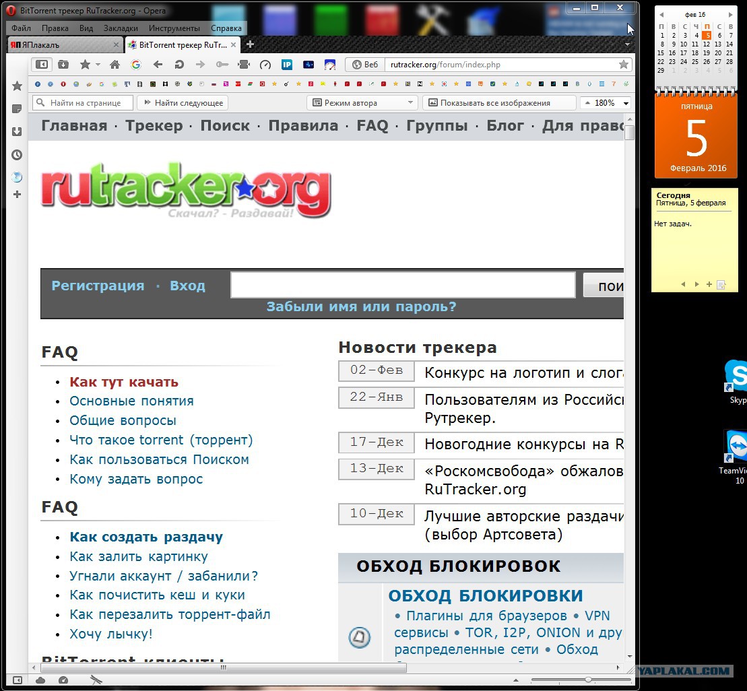Viewport: 747px width, 691px height.
Task: Bookmark page with address bar star
Action: [x=623, y=64]
